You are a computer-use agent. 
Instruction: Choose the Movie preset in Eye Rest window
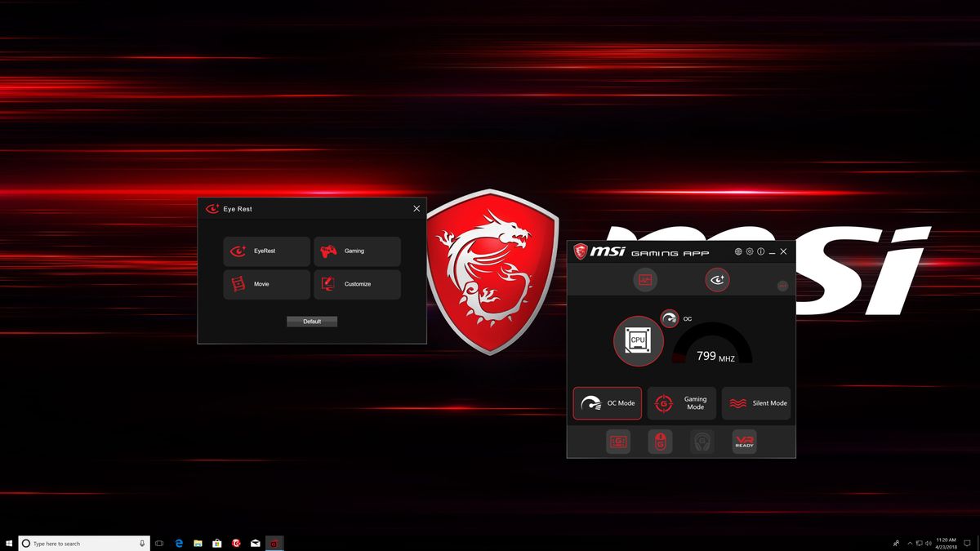266,284
